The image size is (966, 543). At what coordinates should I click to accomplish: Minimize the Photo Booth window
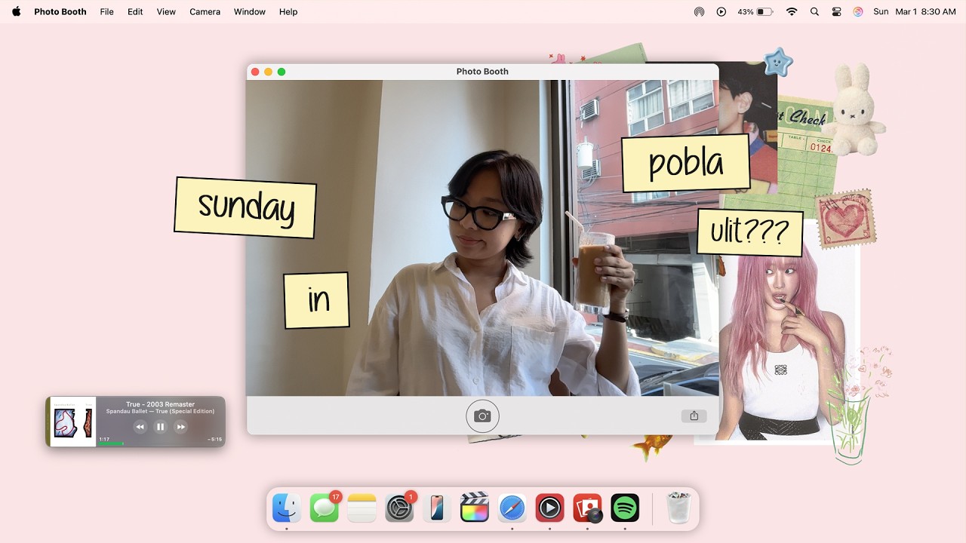click(268, 72)
